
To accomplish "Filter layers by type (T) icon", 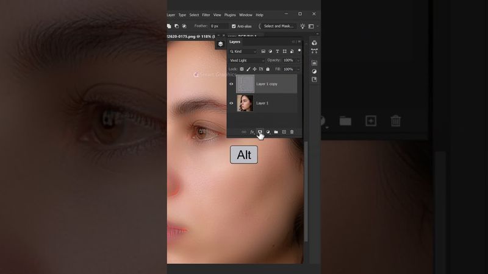I will (x=278, y=51).
